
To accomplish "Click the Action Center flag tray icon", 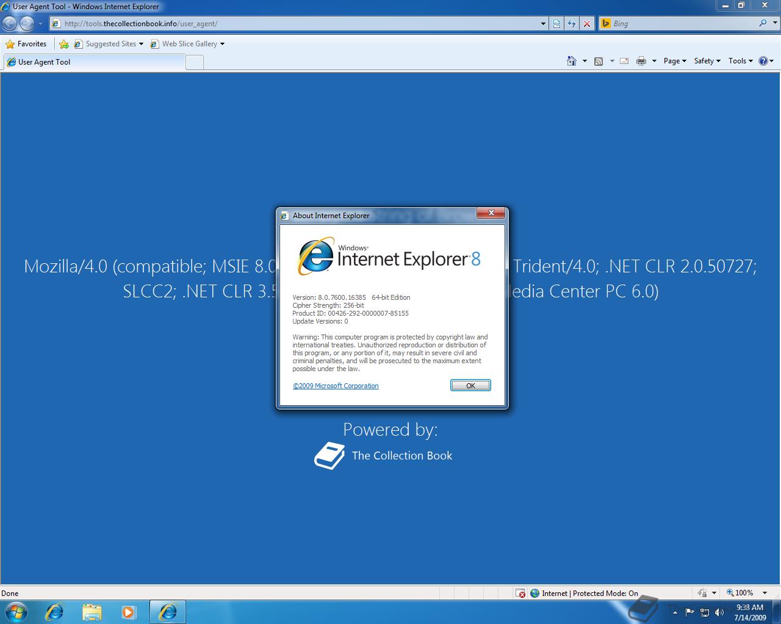I will click(x=690, y=612).
